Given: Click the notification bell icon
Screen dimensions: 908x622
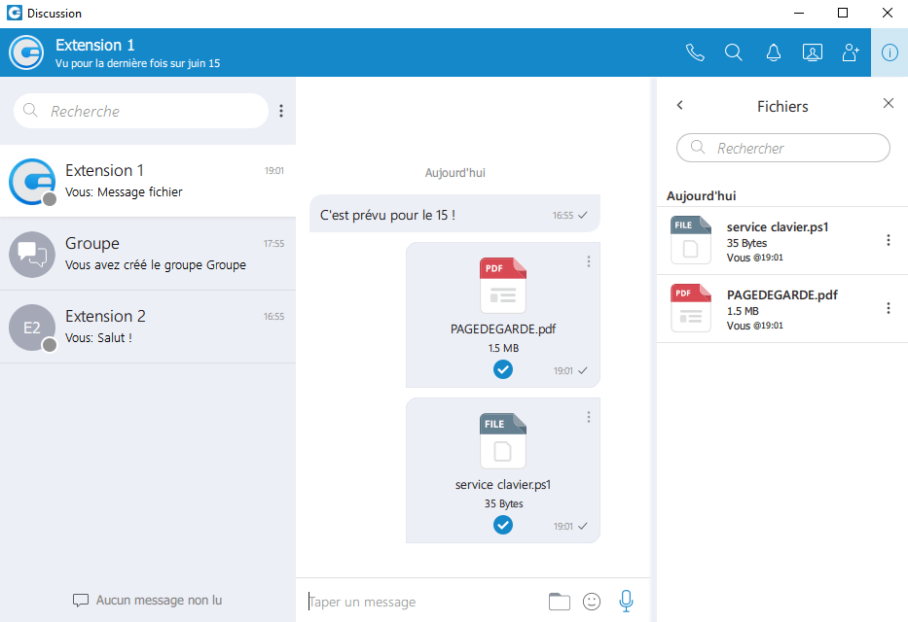Looking at the screenshot, I should click(x=773, y=52).
